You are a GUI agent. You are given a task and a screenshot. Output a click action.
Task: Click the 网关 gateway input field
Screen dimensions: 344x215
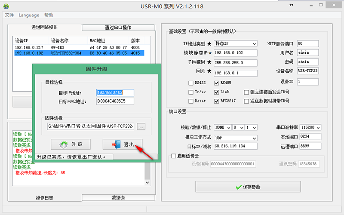pos(235,72)
